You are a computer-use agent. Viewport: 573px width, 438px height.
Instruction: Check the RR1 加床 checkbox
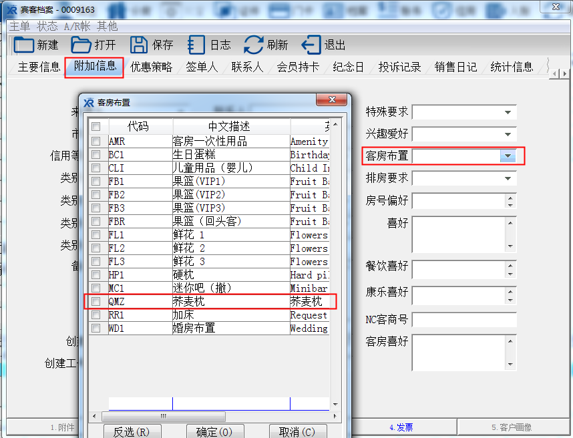coord(95,314)
